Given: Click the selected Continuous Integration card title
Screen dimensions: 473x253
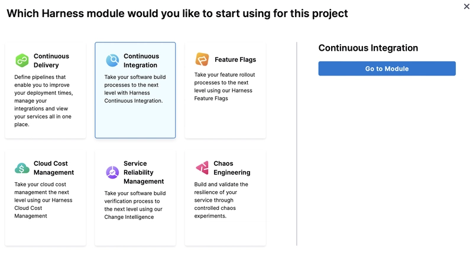Looking at the screenshot, I should (x=141, y=61).
